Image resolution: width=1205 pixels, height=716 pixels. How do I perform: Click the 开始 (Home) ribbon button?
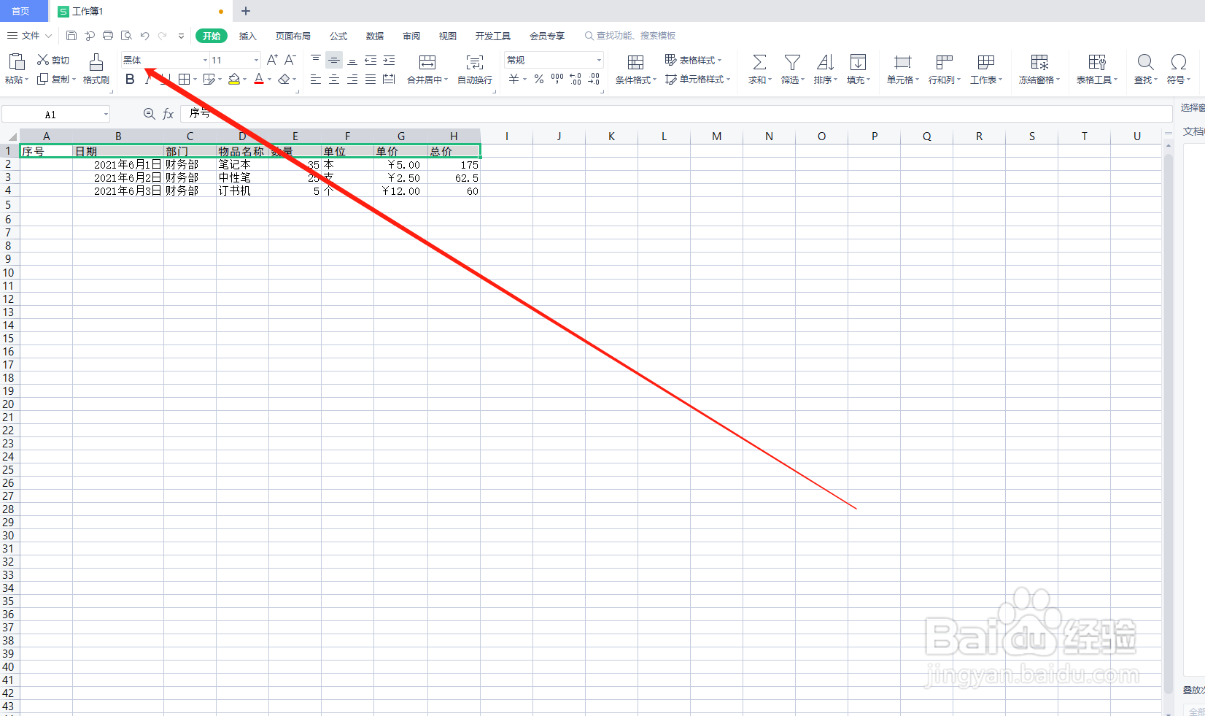[212, 36]
